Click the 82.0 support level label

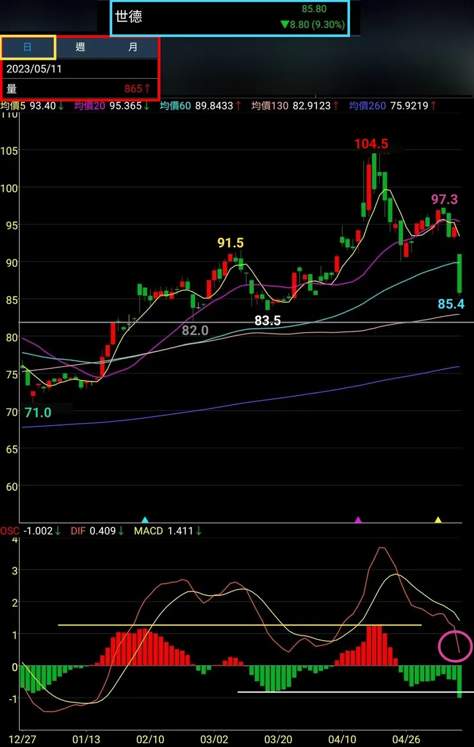coord(195,330)
